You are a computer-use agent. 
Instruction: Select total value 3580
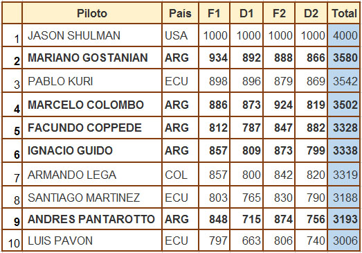[x=344, y=58]
